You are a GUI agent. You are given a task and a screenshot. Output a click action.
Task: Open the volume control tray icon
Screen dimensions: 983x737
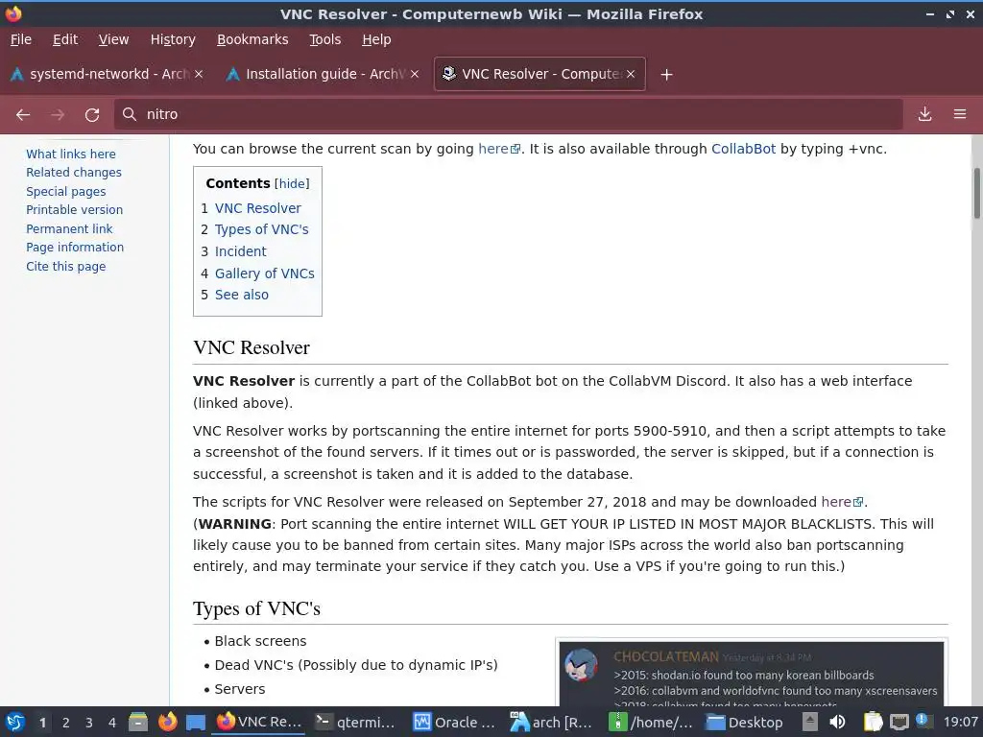point(837,723)
